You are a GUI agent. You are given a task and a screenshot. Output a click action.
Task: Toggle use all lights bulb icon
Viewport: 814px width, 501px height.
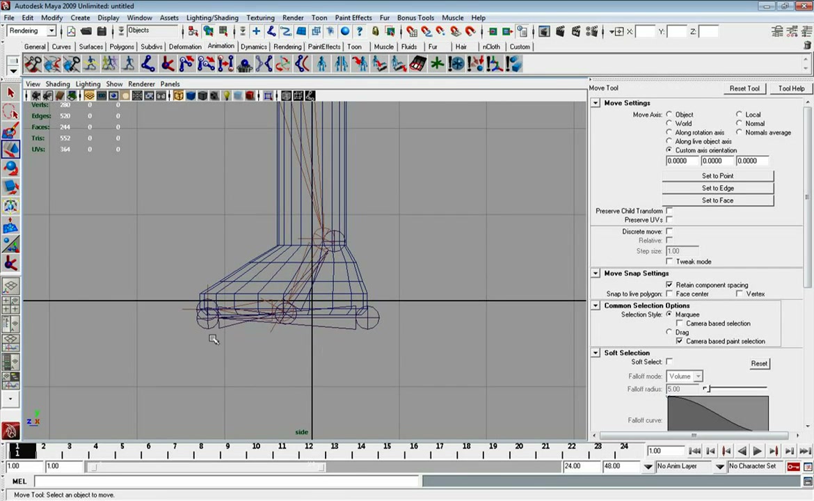[226, 95]
